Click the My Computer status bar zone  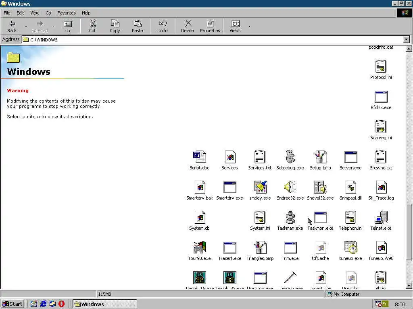click(369, 294)
